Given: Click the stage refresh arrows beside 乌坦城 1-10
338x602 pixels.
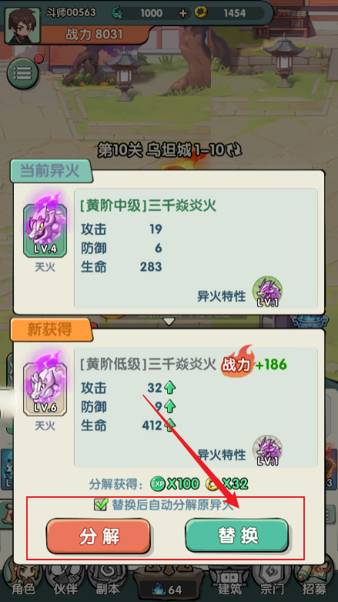Looking at the screenshot, I should [234, 150].
